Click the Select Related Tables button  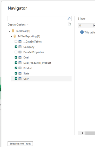click(x=20, y=144)
